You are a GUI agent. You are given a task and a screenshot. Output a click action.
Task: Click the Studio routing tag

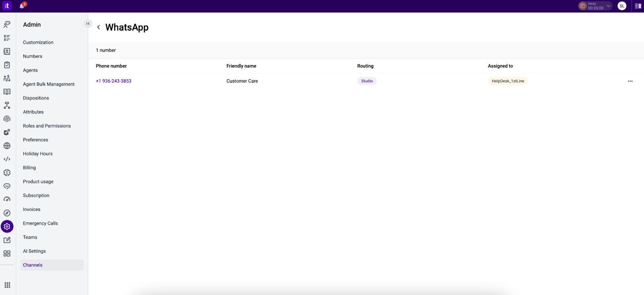point(367,81)
